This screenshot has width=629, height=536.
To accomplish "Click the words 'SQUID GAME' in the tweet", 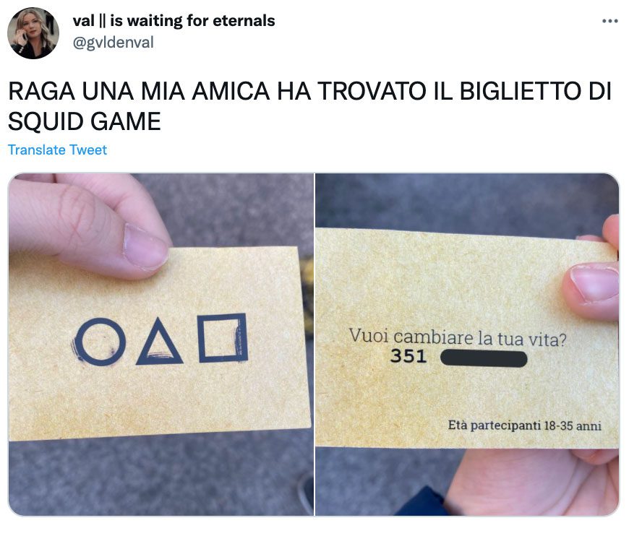I will (x=85, y=121).
